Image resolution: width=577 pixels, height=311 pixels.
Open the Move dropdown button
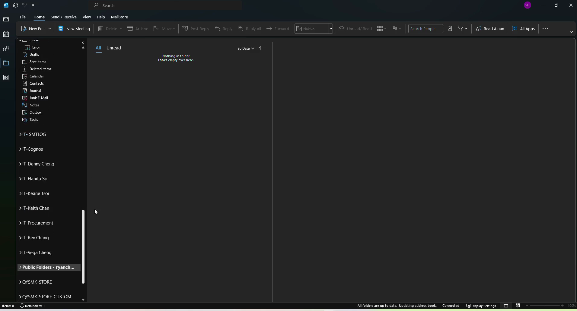[164, 29]
